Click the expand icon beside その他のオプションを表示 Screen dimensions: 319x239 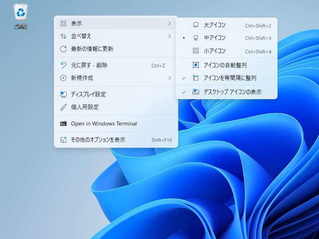(63, 140)
